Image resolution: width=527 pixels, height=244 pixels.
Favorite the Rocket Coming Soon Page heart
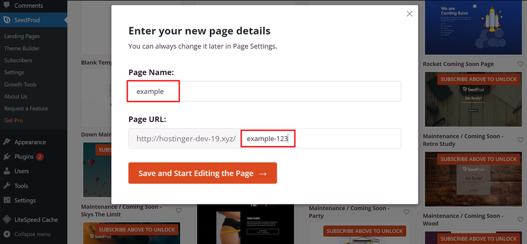[x=520, y=64]
